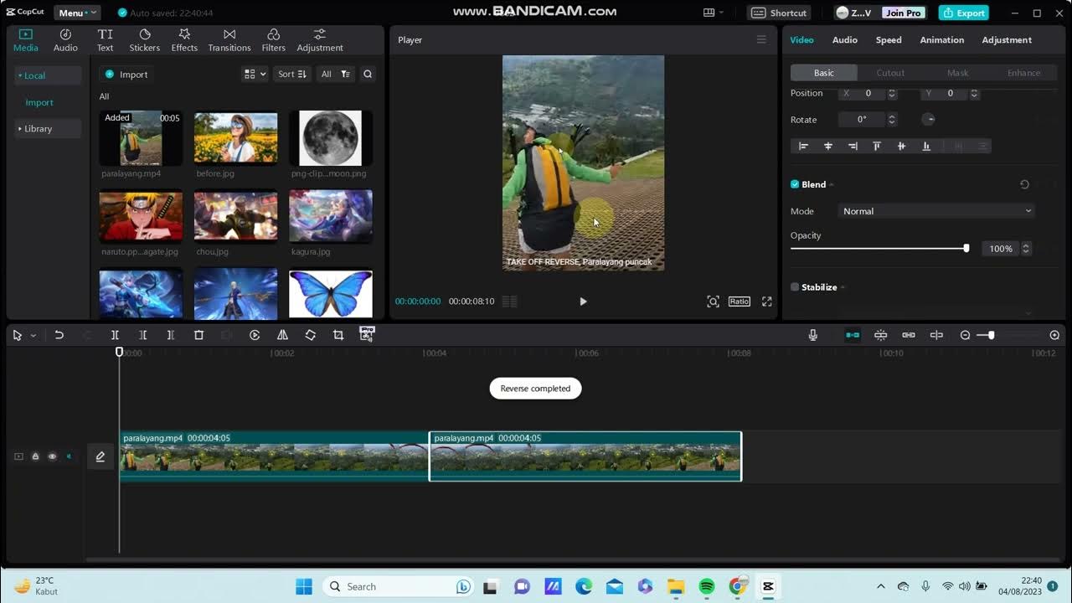1072x603 pixels.
Task: Toggle track visibility eye icon
Action: [52, 456]
